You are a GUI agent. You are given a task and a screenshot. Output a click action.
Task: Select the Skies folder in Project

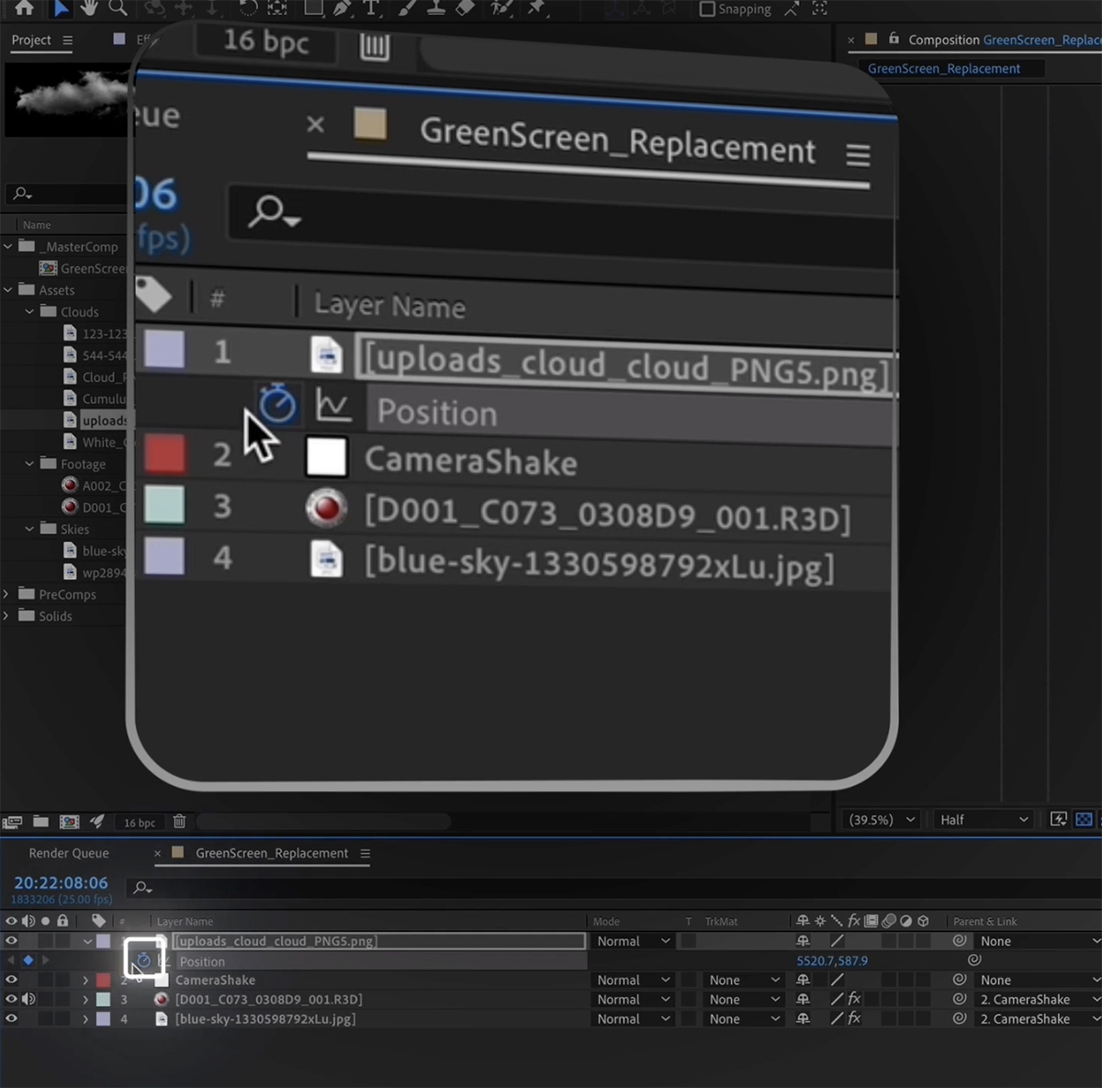click(x=74, y=529)
